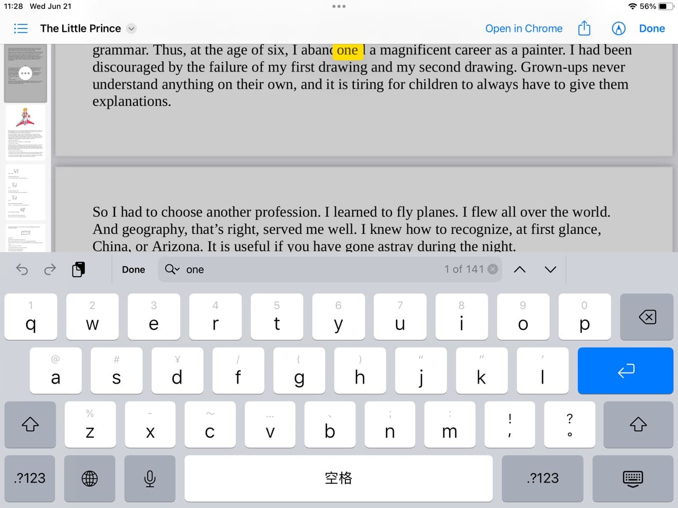
Task: Enable the Shift key
Action: (x=30, y=424)
